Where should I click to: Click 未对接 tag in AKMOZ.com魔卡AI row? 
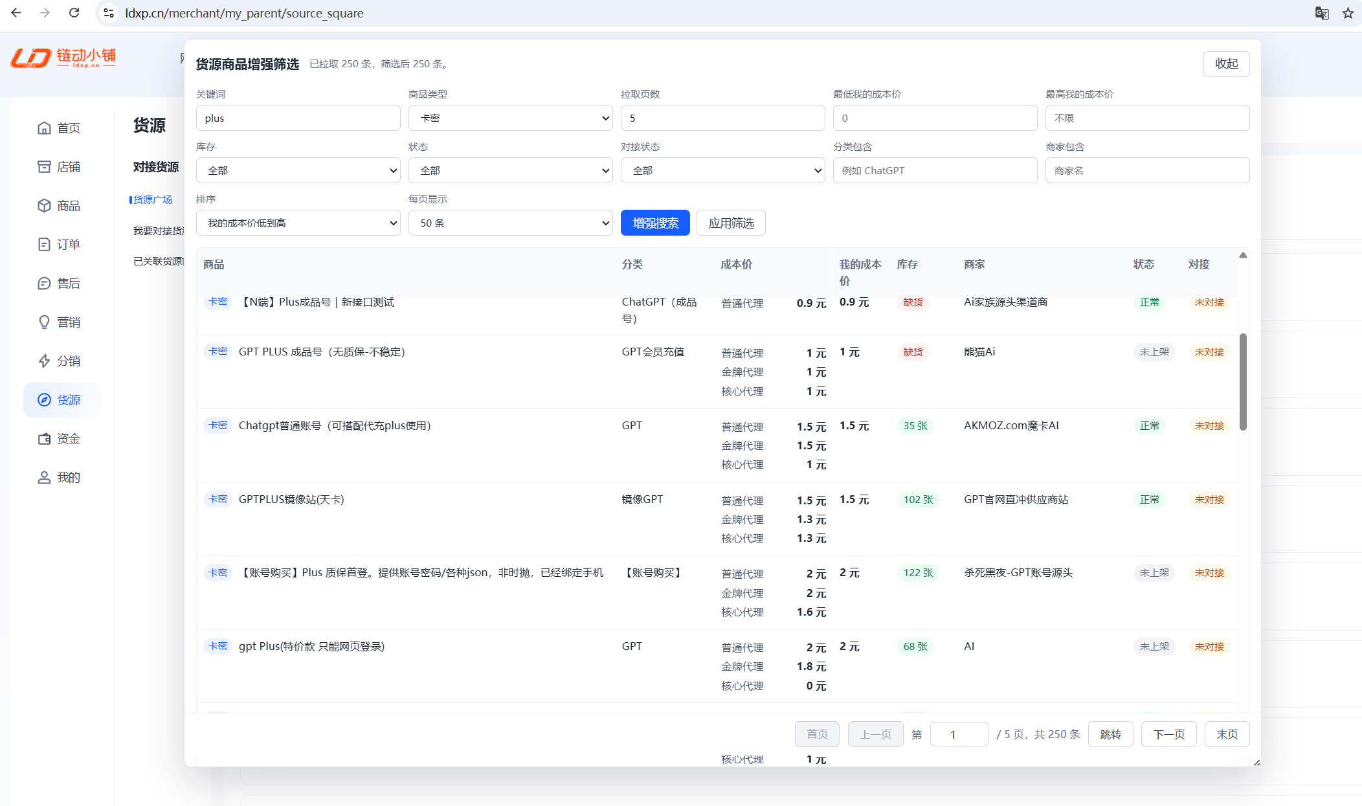click(1209, 426)
